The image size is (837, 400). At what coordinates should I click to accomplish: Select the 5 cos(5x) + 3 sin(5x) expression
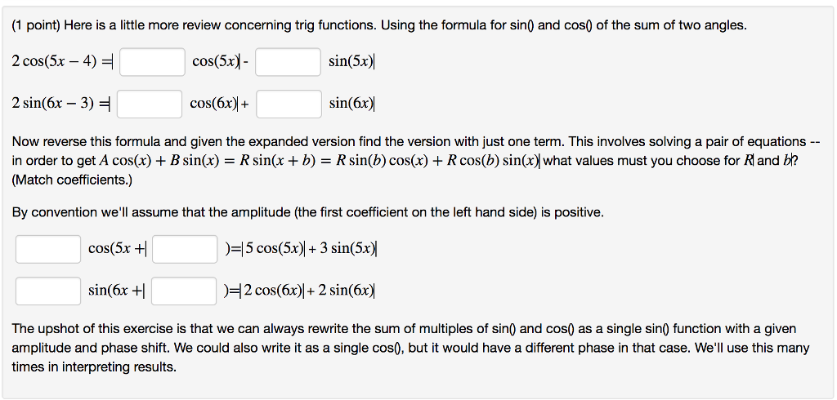coord(311,249)
